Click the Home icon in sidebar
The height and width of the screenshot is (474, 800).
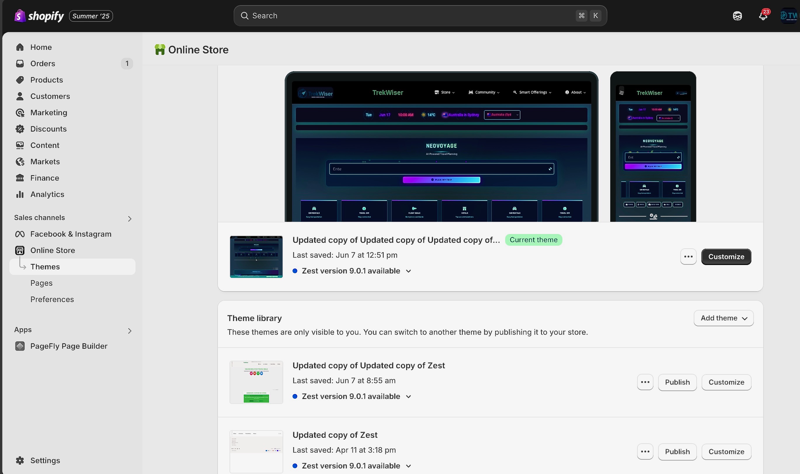click(20, 47)
